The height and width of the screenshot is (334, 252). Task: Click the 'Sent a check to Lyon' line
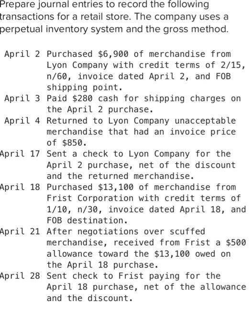click(x=139, y=154)
